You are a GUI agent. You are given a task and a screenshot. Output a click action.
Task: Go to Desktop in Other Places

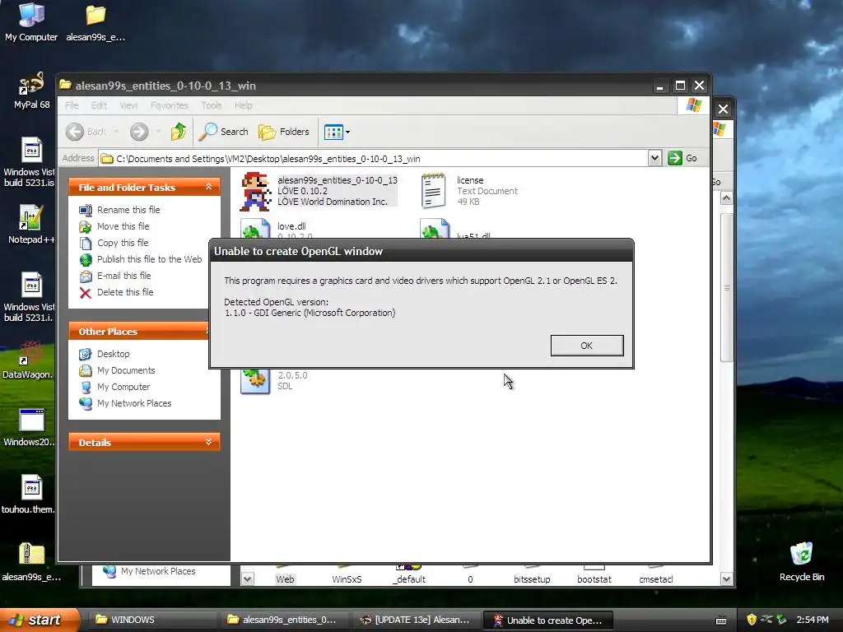click(113, 354)
